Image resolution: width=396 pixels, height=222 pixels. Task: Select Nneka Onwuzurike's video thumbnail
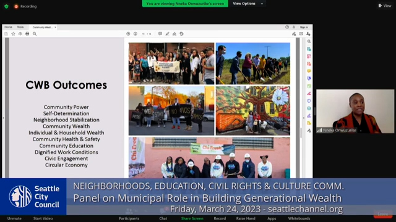[355, 111]
